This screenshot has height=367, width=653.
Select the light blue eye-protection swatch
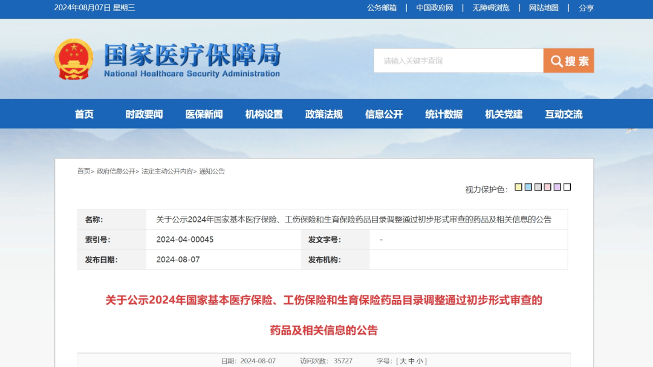tap(528, 187)
